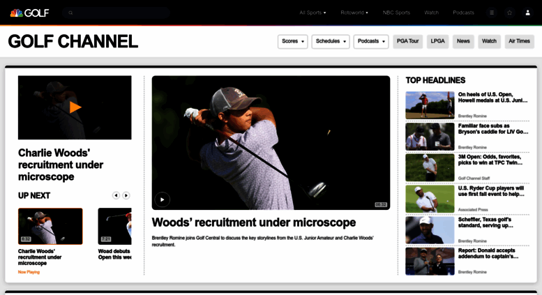
Task: Open 'Scheffler, Texas golf's standard' headline
Action: click(485, 222)
